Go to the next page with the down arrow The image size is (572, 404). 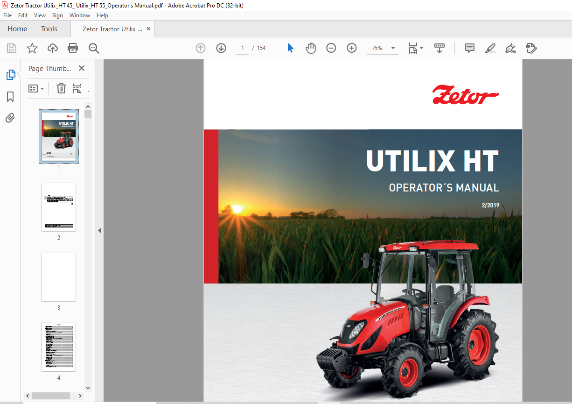tap(221, 48)
